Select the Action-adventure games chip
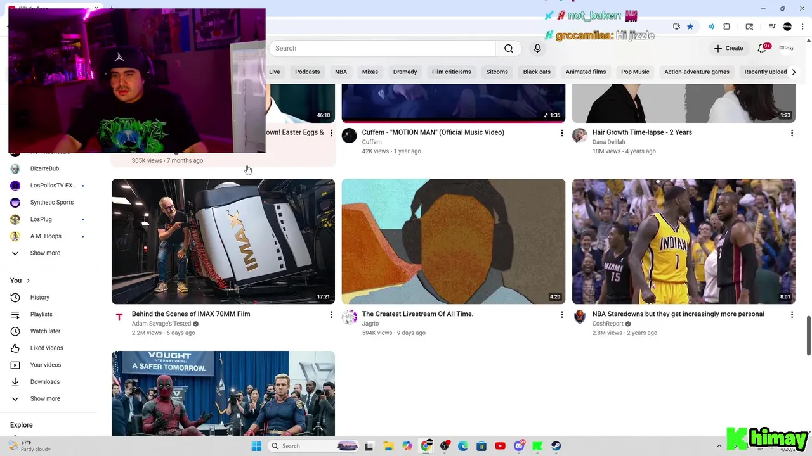This screenshot has width=812, height=456. [x=697, y=72]
